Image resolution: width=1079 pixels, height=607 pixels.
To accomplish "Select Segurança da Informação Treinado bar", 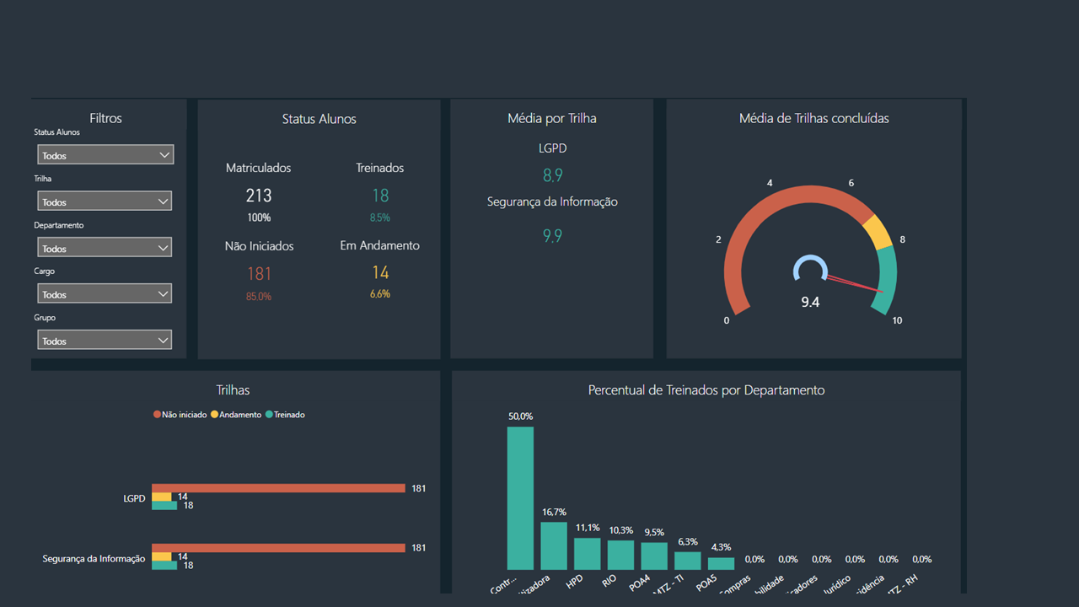I will [x=164, y=565].
